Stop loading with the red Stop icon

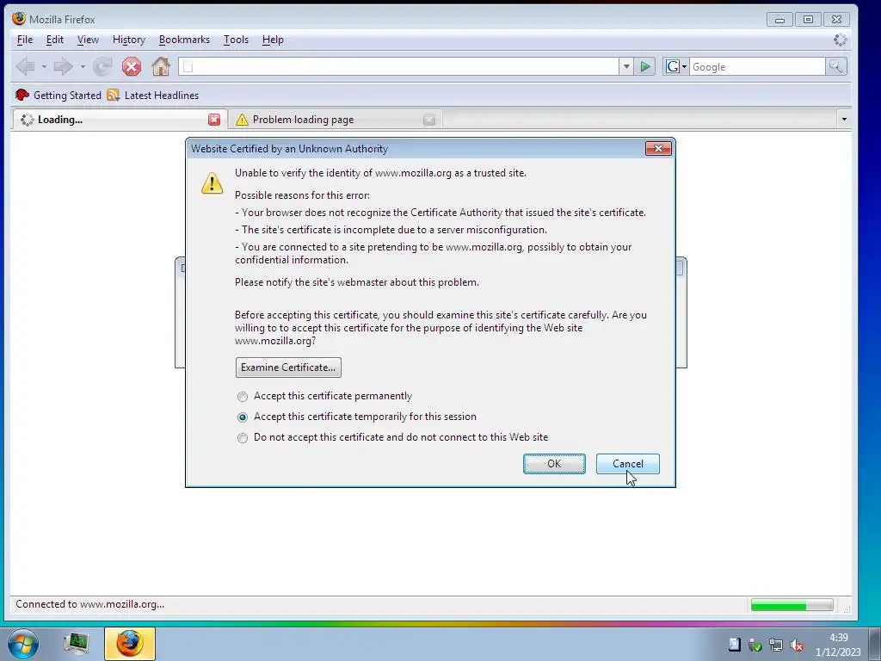(132, 67)
